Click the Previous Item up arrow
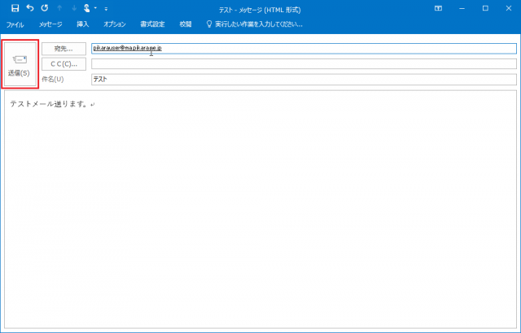The height and width of the screenshot is (333, 521). (59, 8)
